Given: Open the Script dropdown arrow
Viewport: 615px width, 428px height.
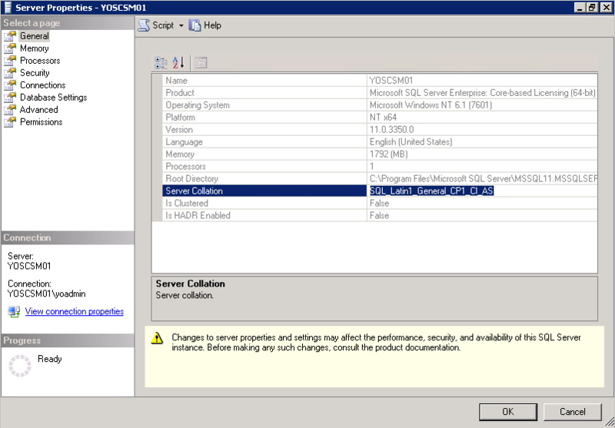Looking at the screenshot, I should click(x=181, y=26).
